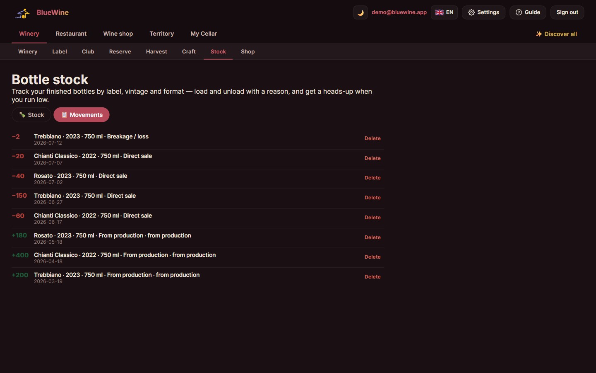596x373 pixels.
Task: Click the date 2026-03-19
Action: (x=48, y=281)
